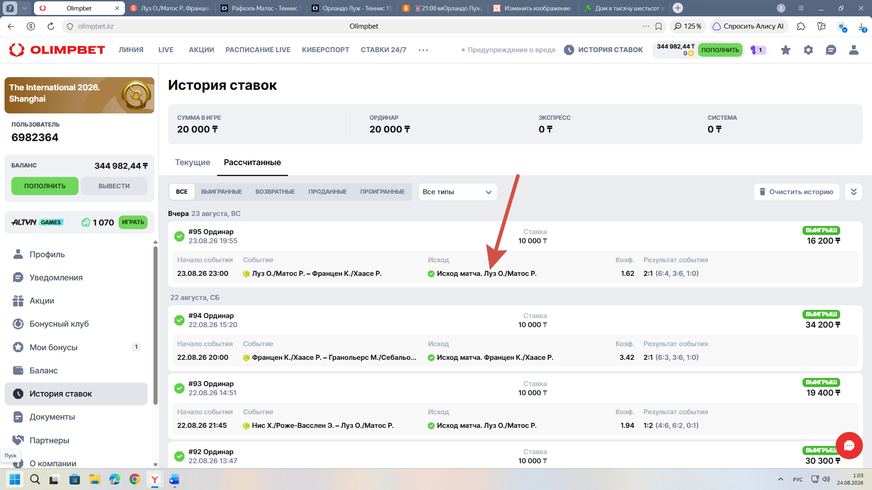
Task: Open the header chat messages icon
Action: coord(831,50)
